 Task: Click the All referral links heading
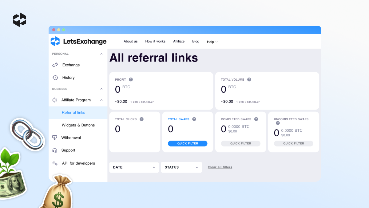[154, 58]
